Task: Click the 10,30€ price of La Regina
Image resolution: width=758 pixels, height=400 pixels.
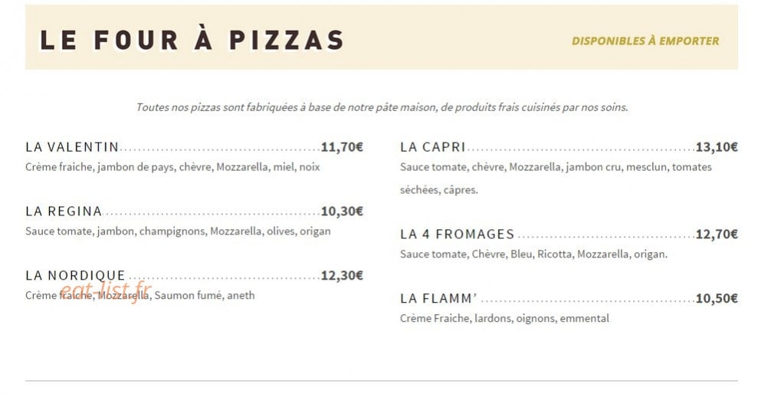Action: click(342, 211)
